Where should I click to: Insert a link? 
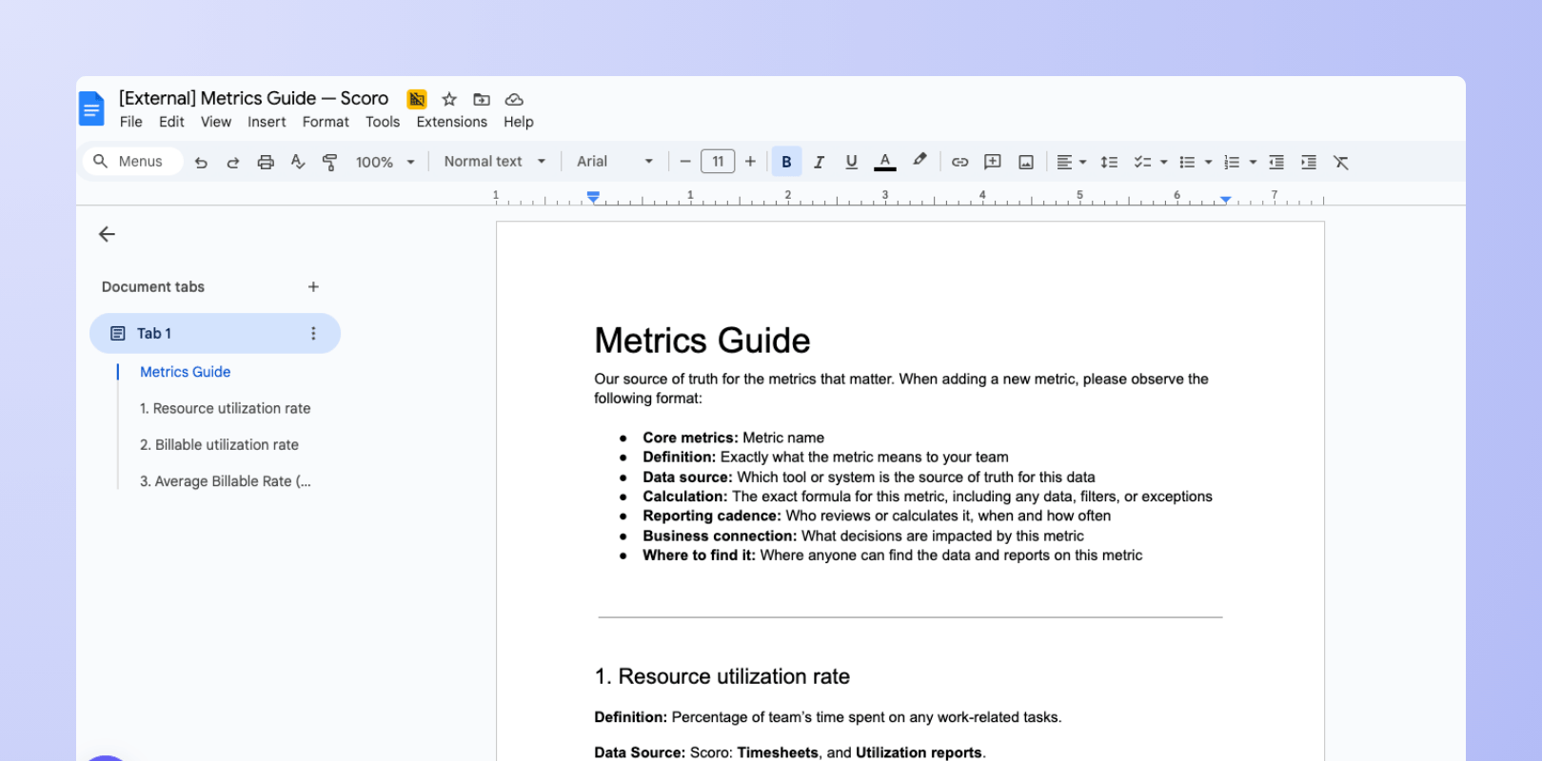tap(959, 162)
